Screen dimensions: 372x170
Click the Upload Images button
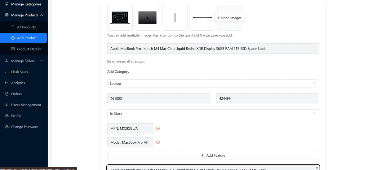pos(230,18)
